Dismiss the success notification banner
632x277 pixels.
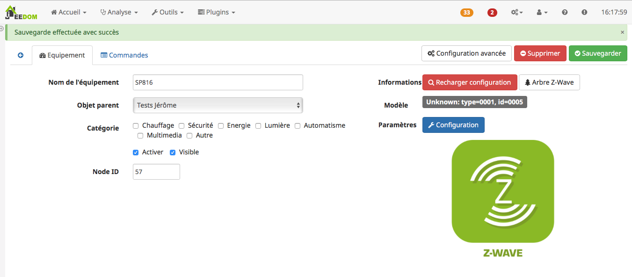click(x=622, y=32)
